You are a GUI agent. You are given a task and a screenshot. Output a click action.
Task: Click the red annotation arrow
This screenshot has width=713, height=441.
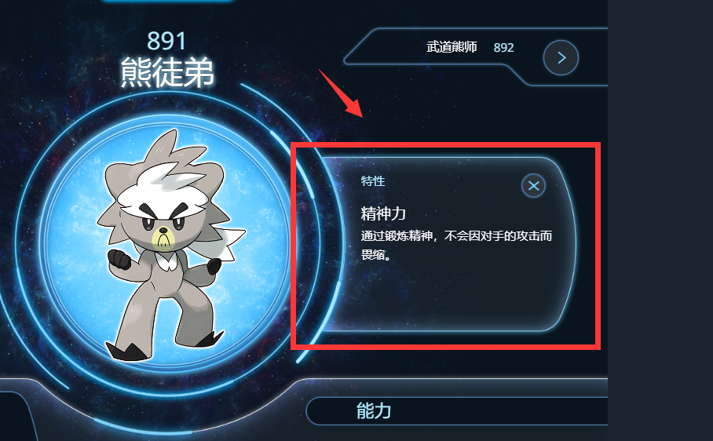point(340,93)
